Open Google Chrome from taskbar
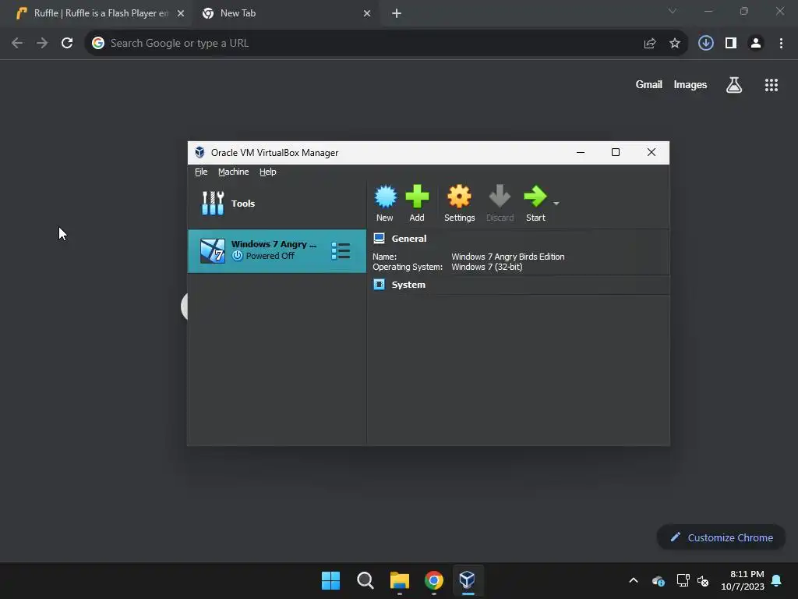The width and height of the screenshot is (798, 599). (x=433, y=580)
